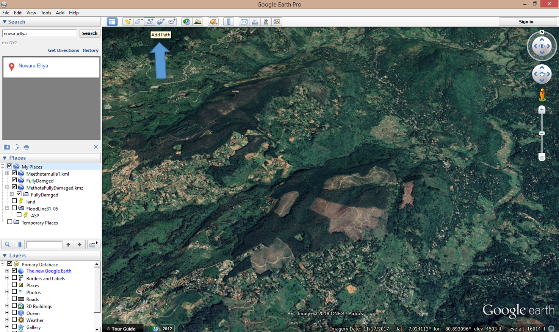The image size is (559, 332).
Task: Check the land placemark checkbox
Action: point(14,201)
